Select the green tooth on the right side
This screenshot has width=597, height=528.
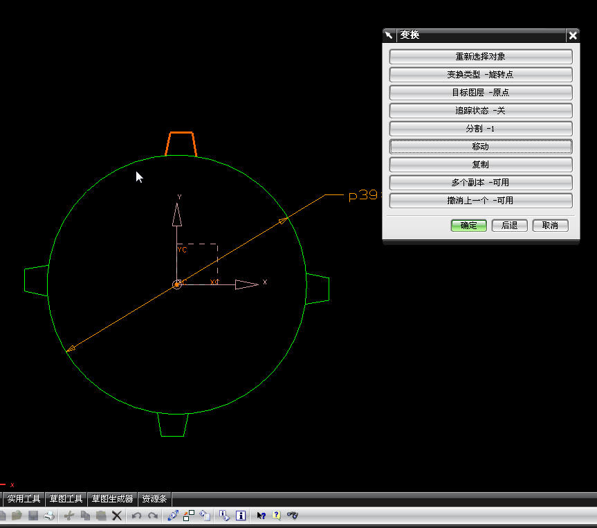pyautogui.click(x=318, y=289)
